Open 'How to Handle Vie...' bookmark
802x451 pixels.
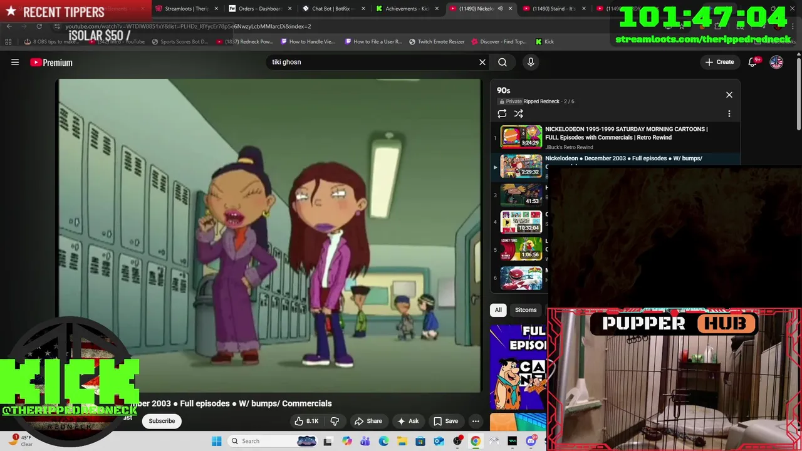[308, 42]
